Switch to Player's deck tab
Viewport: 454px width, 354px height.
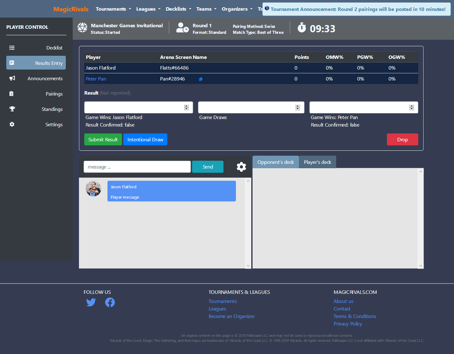point(317,162)
